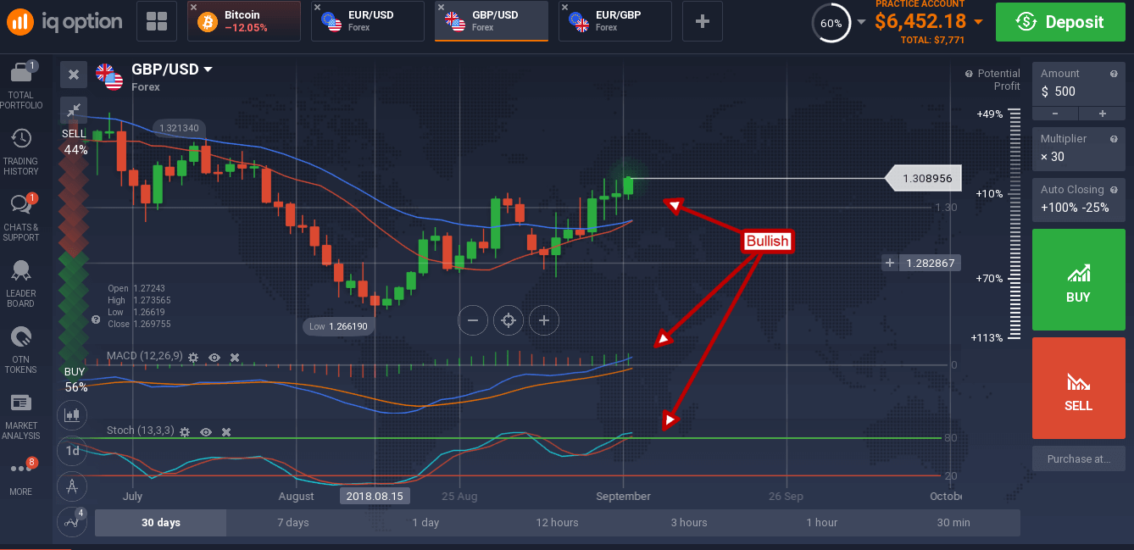Select the 30 min time range

(954, 523)
